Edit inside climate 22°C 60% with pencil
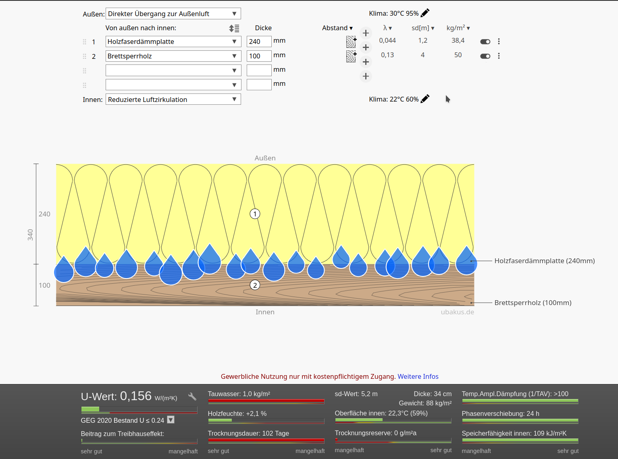 click(x=425, y=99)
